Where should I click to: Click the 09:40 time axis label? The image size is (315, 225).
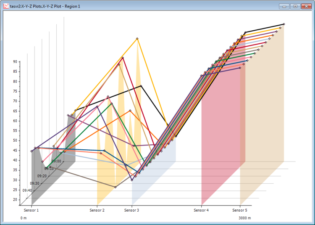coord(27,191)
